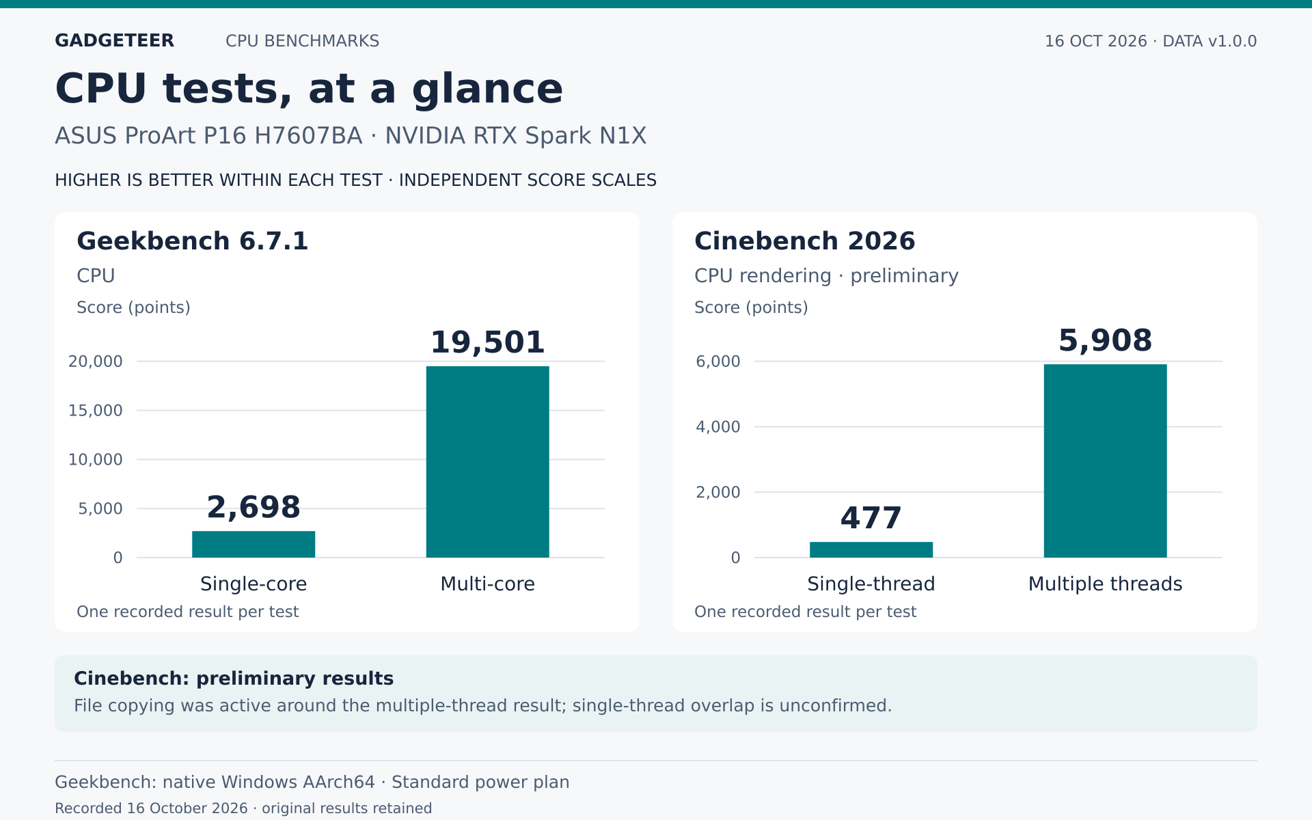
Task: Click the Multiple threads axis label
Action: tap(1105, 584)
